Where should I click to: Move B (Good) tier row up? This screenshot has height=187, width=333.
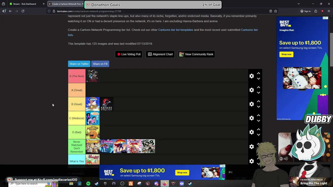(259, 102)
